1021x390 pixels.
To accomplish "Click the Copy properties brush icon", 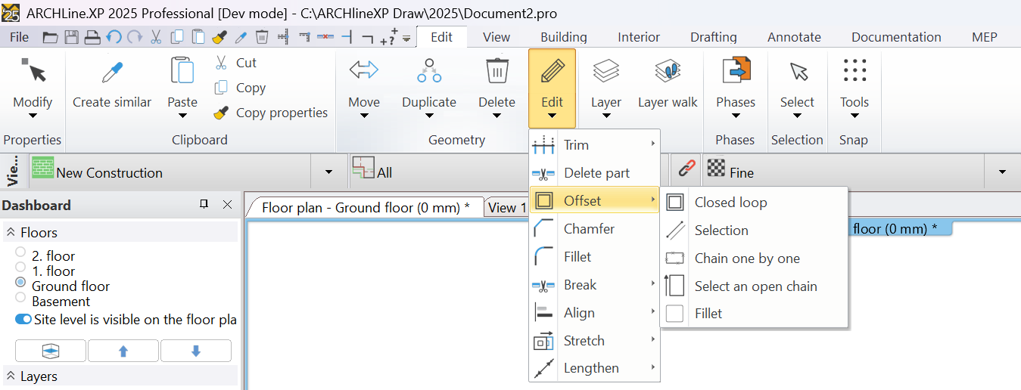I will point(221,113).
